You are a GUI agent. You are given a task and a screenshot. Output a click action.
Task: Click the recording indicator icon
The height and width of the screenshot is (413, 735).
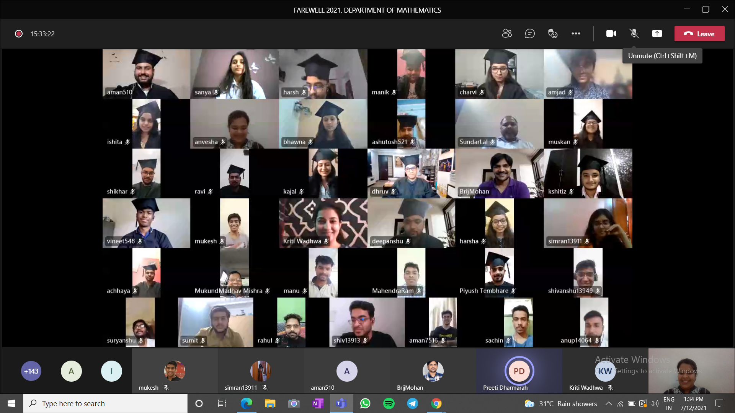[x=18, y=34]
